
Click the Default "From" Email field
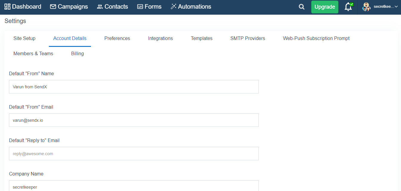click(134, 120)
